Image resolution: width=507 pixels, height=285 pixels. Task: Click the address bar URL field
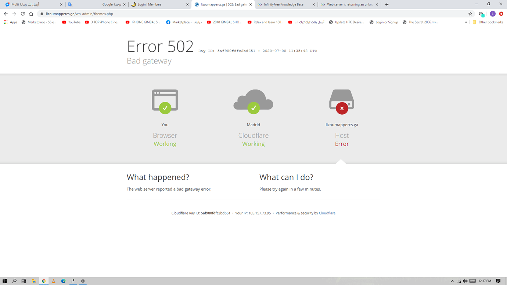(220, 14)
